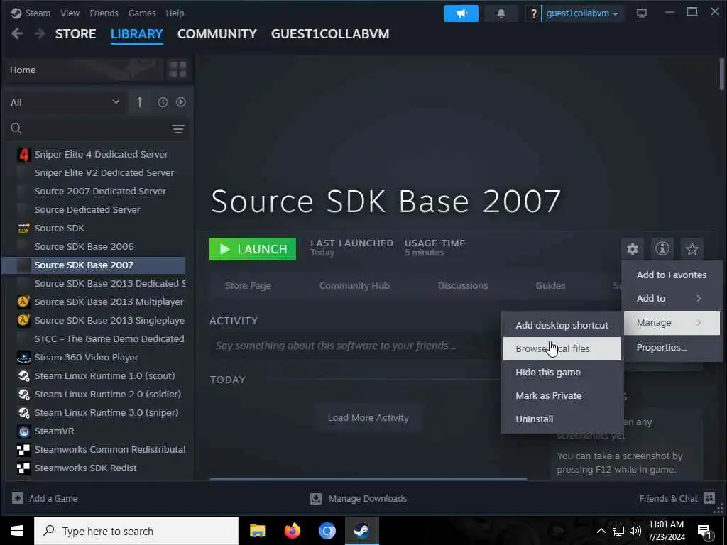Go forward with the right arrow
The image size is (727, 545).
pyautogui.click(x=40, y=34)
